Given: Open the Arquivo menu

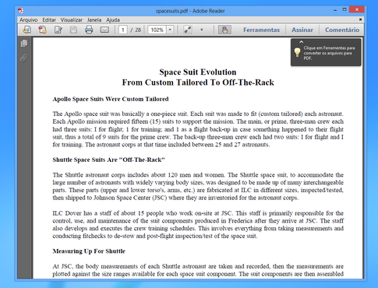Looking at the screenshot, I should point(29,19).
